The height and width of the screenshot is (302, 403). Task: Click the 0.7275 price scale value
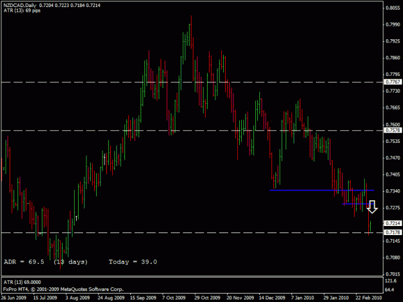[x=393, y=207]
